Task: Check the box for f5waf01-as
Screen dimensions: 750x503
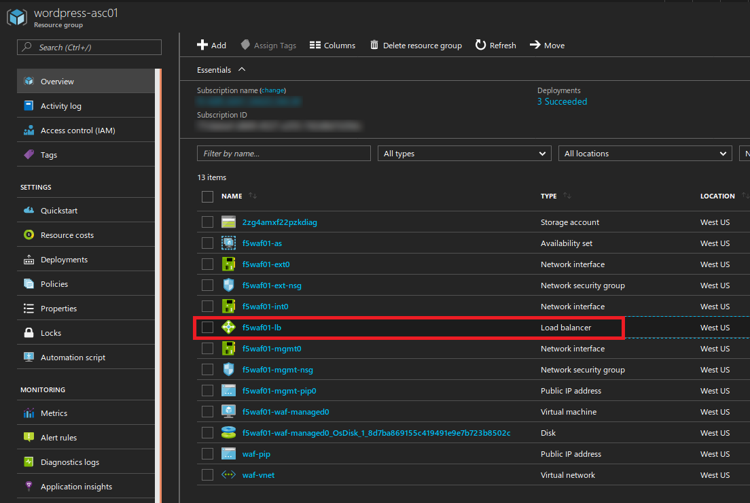Action: [x=207, y=243]
